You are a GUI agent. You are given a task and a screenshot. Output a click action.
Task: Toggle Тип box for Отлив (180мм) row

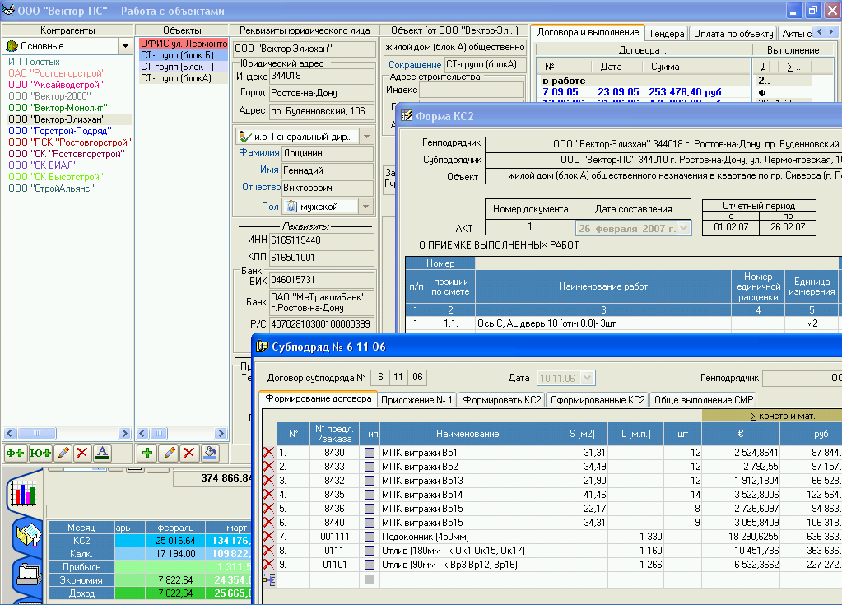(x=370, y=550)
